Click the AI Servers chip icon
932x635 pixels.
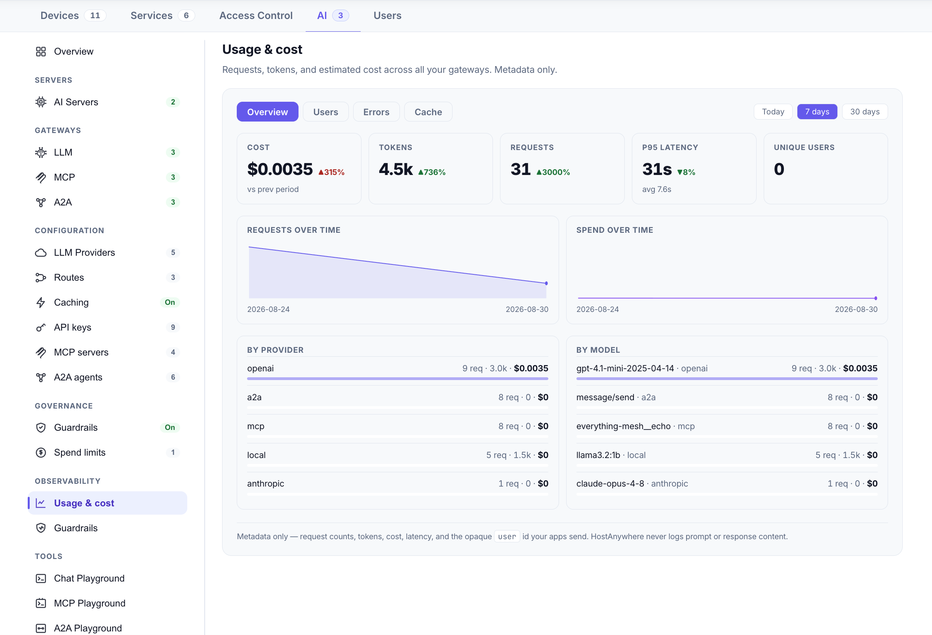click(x=41, y=102)
